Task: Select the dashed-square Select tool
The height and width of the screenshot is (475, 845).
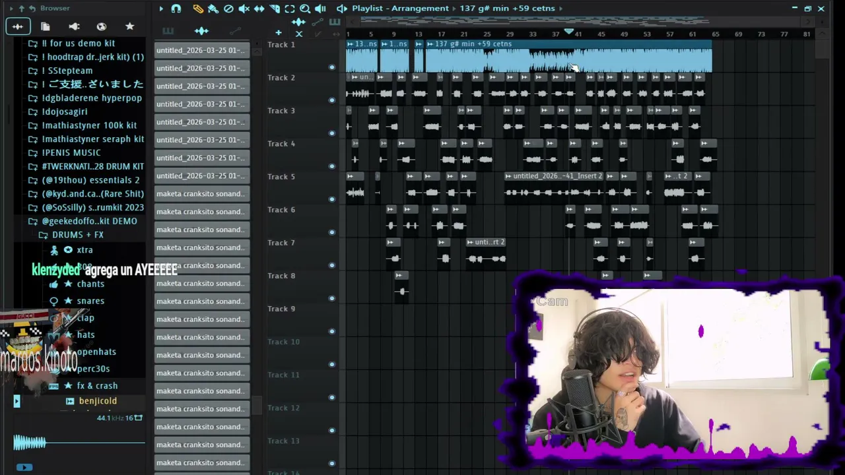Action: click(290, 9)
